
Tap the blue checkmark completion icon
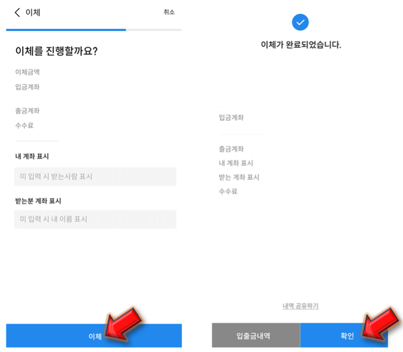[x=300, y=23]
